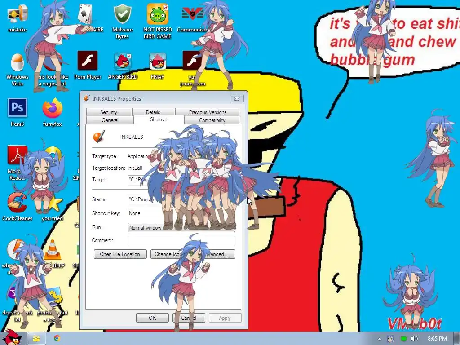The image size is (460, 345).
Task: Open the clock showing 8:05 PM
Action: pos(437,339)
